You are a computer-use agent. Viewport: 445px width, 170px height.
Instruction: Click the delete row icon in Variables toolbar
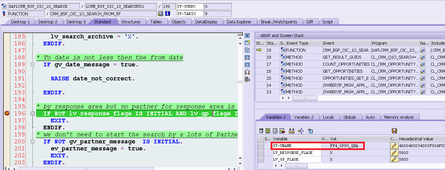click(x=282, y=131)
